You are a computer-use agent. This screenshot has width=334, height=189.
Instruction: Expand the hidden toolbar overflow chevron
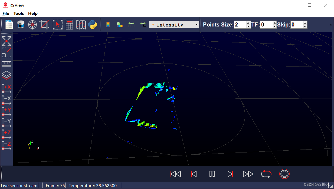coord(331,25)
